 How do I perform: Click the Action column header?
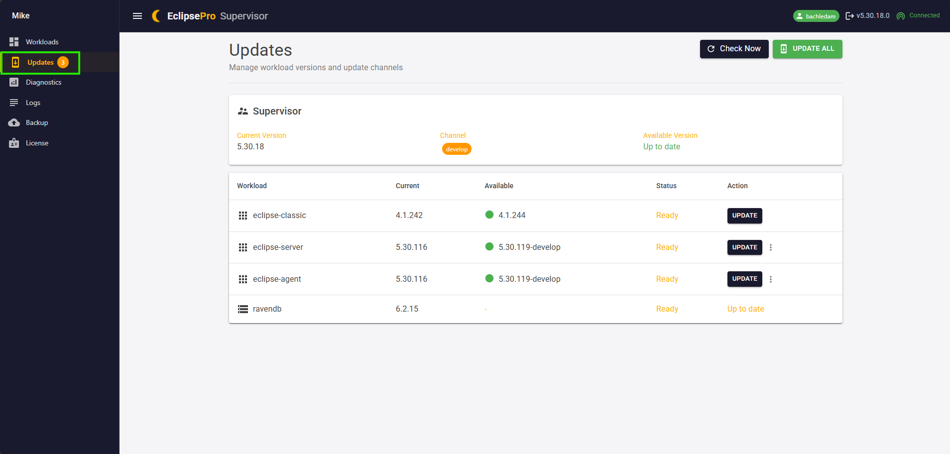point(737,186)
